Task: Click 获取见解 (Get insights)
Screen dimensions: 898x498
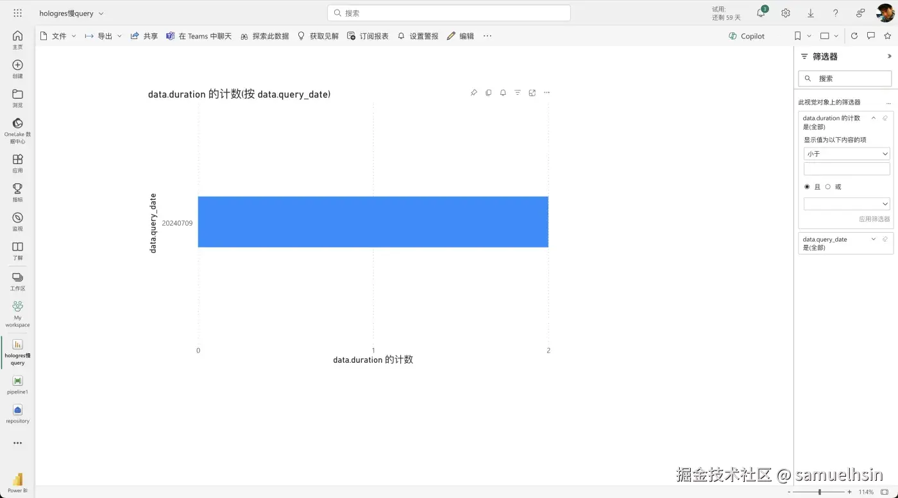Action: pyautogui.click(x=318, y=36)
